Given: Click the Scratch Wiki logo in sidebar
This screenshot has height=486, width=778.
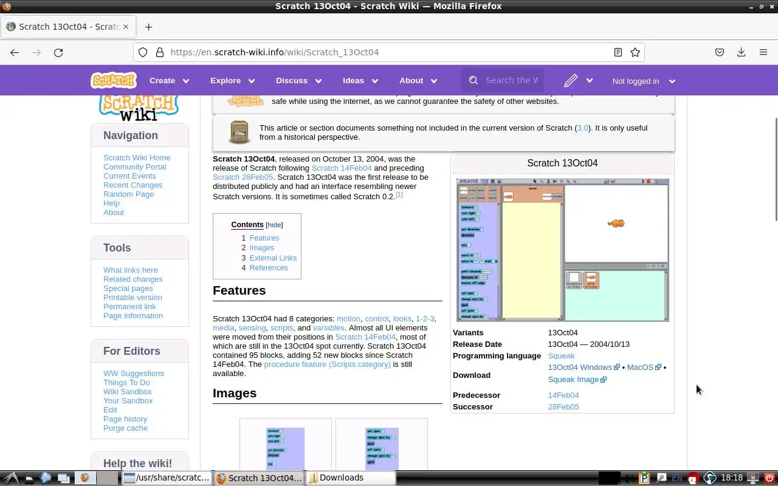Looking at the screenshot, I should (x=139, y=108).
